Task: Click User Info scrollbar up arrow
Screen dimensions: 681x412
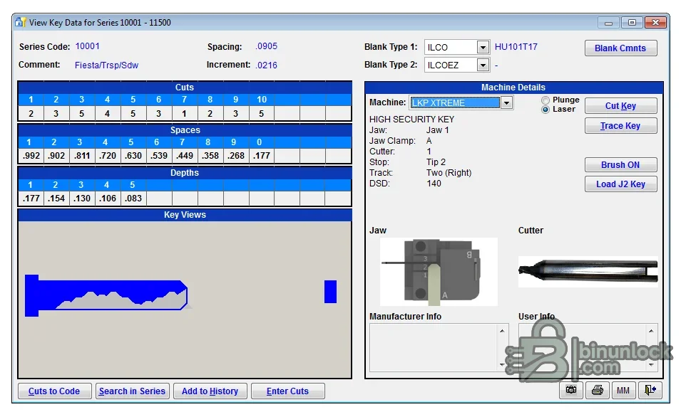Action: tap(651, 331)
